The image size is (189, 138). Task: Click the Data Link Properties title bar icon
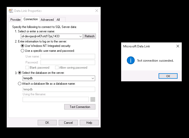11,11
